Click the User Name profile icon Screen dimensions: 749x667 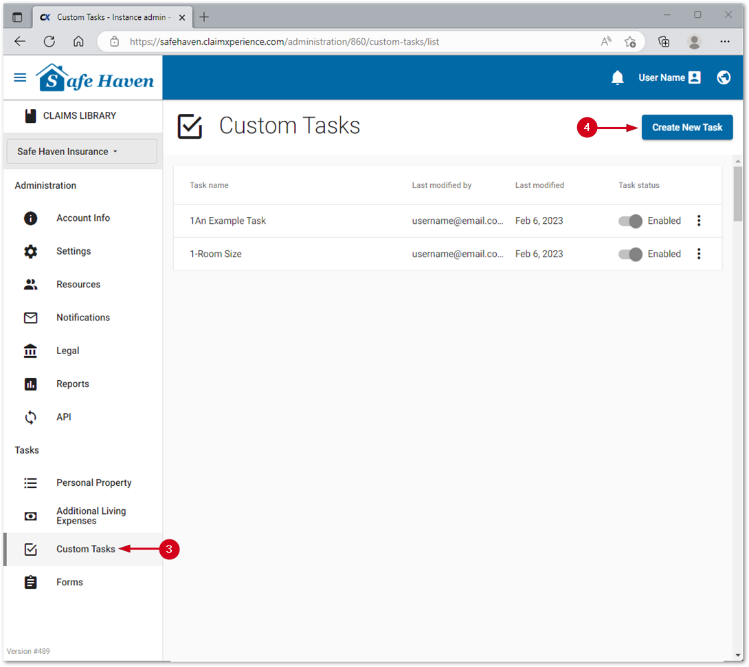pyautogui.click(x=695, y=78)
